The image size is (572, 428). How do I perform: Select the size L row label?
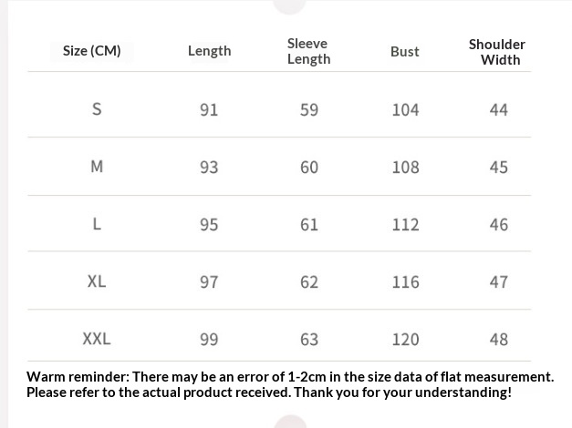tap(97, 224)
